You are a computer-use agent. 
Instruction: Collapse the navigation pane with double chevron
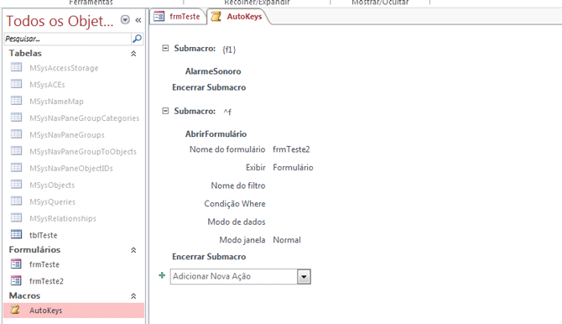click(x=138, y=20)
